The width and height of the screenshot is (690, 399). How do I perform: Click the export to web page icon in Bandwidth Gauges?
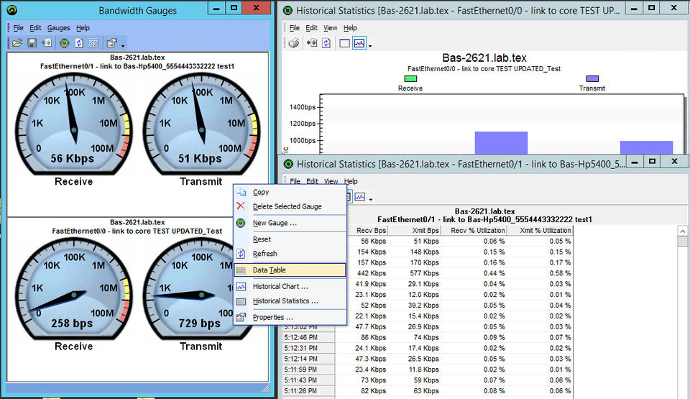(47, 43)
